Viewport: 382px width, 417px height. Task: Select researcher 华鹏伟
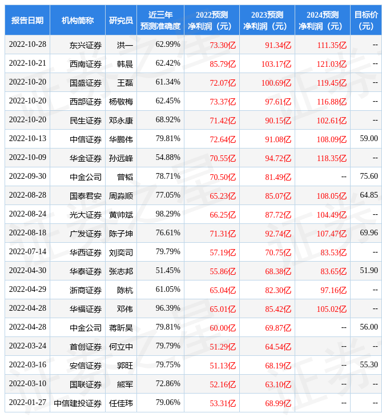121,139
